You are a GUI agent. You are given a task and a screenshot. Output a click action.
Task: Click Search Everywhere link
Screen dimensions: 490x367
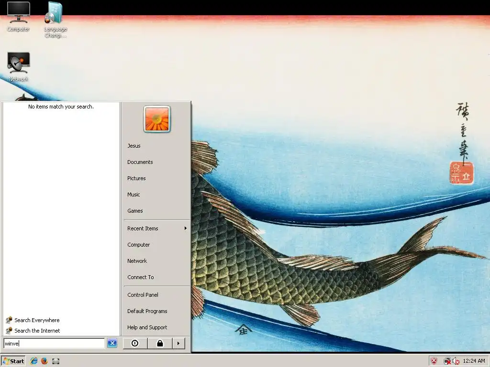click(33, 320)
